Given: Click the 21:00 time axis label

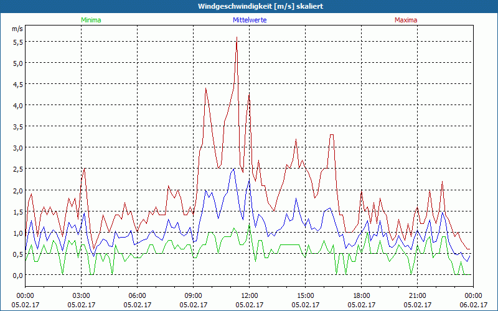Looking at the screenshot, I should 417,296.
